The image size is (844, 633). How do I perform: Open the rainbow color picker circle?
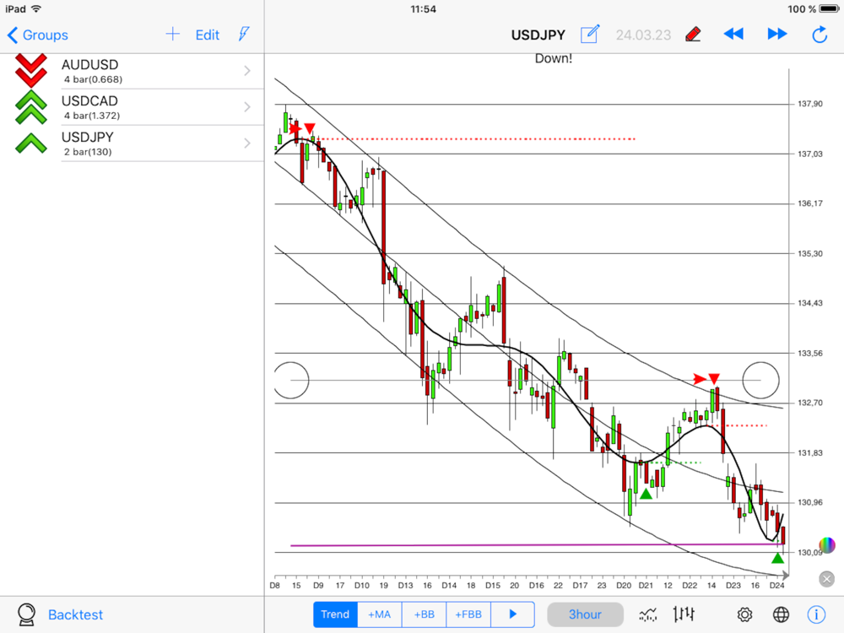pos(827,544)
